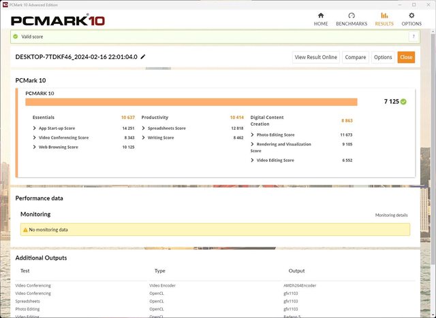Expand App Start-up Score details

[x=35, y=128]
